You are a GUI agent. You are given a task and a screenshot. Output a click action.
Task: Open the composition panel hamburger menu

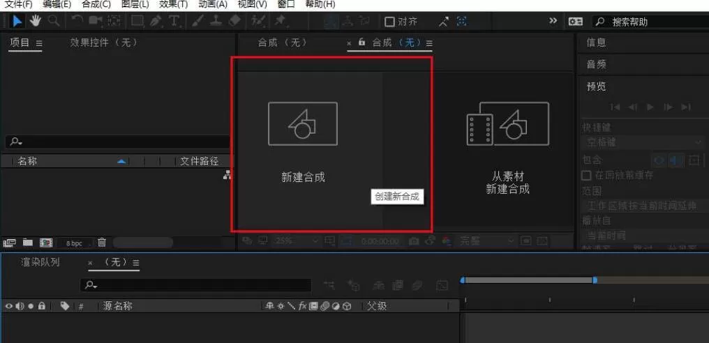[429, 43]
